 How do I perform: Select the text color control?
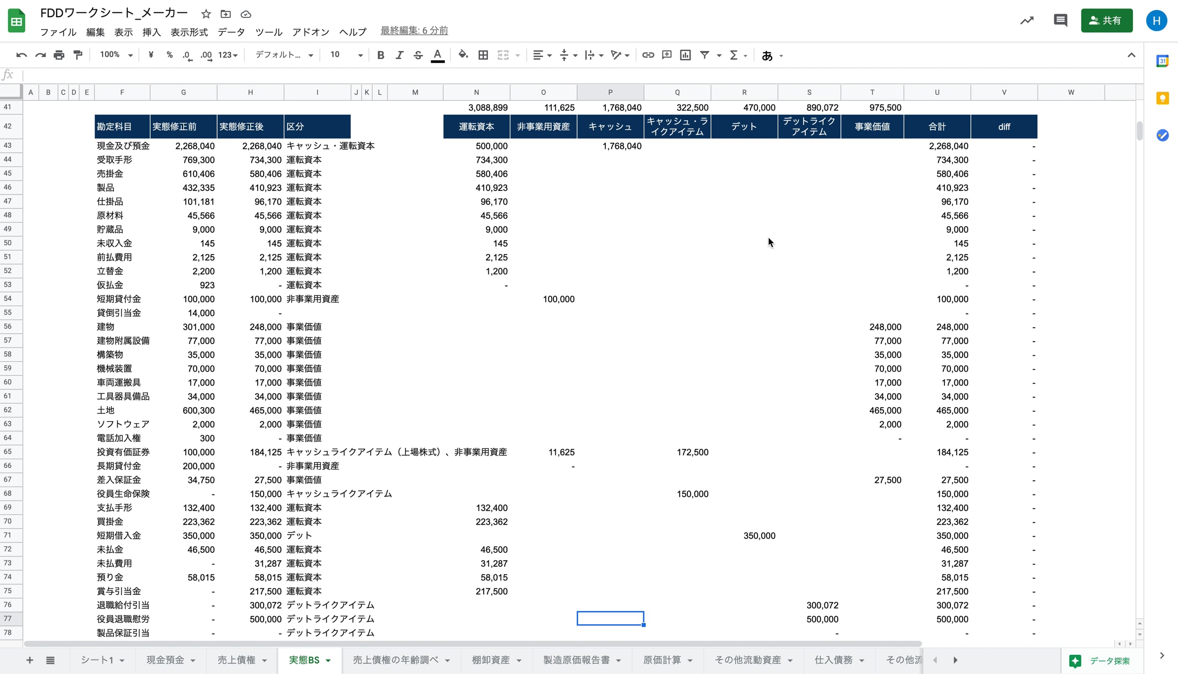(x=437, y=55)
